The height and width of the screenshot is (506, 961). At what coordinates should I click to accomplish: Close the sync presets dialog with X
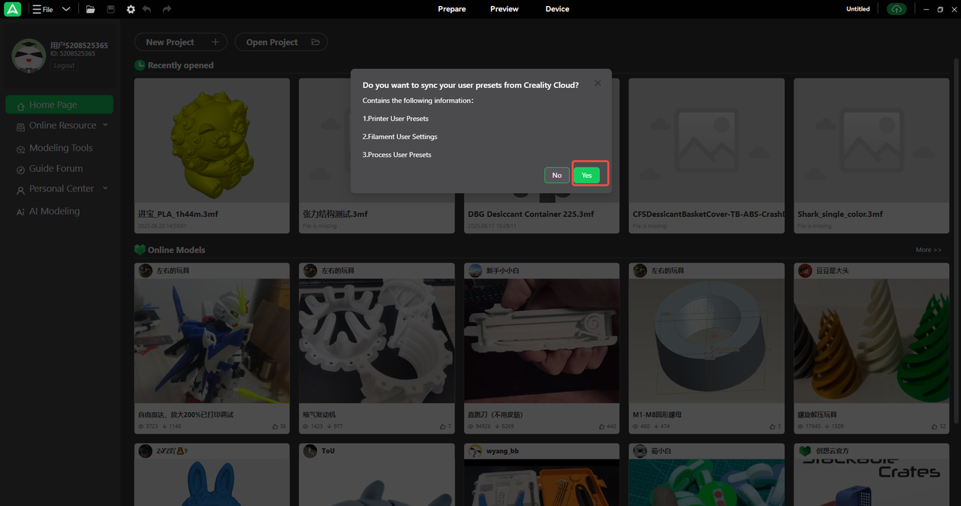[598, 83]
